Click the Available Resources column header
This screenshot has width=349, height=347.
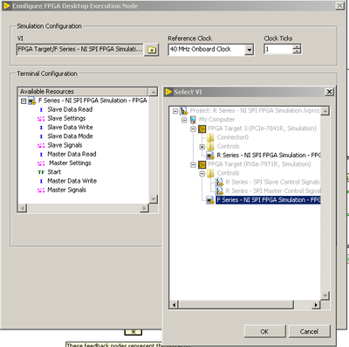[83, 92]
